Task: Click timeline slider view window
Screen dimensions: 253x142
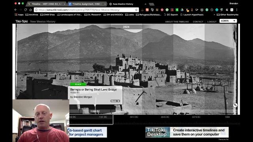Action: pos(91,120)
